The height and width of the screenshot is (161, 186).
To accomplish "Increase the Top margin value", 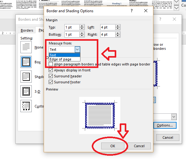I will [x=82, y=26].
